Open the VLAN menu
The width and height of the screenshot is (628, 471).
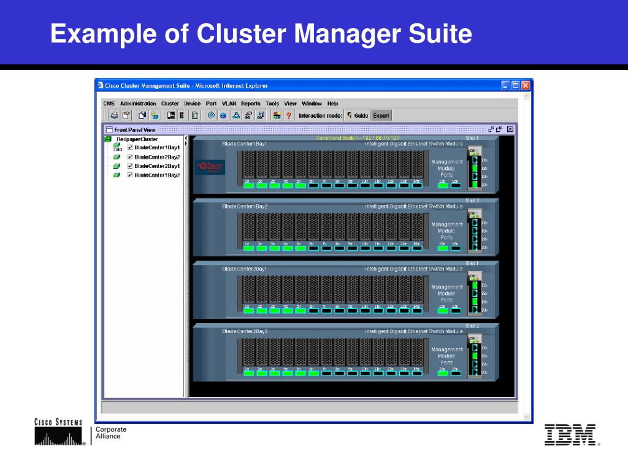pos(229,103)
